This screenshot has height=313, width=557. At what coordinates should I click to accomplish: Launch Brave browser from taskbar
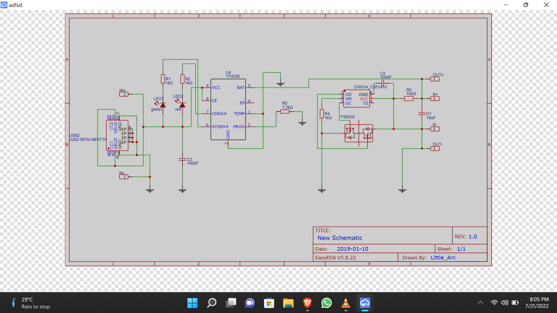tap(308, 303)
